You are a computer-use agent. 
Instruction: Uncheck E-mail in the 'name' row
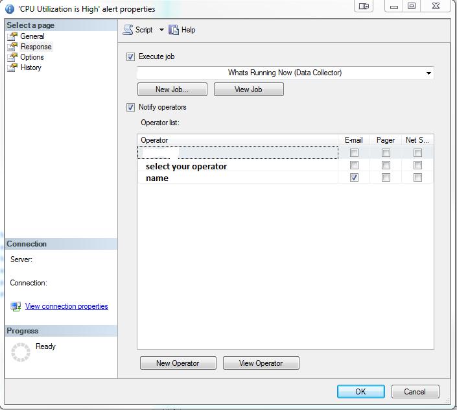(x=354, y=177)
